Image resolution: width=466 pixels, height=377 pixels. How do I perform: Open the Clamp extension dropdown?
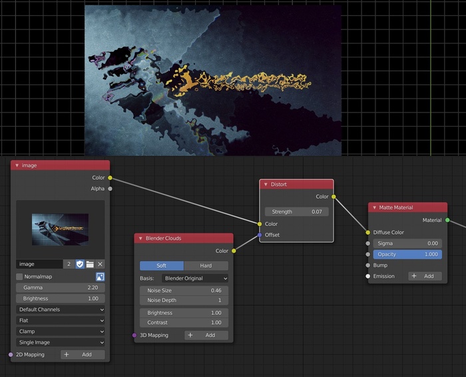click(x=60, y=331)
